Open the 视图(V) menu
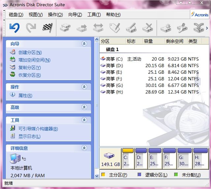Image resolution: width=211 pixels, height=189 pixels. [x=36, y=14]
